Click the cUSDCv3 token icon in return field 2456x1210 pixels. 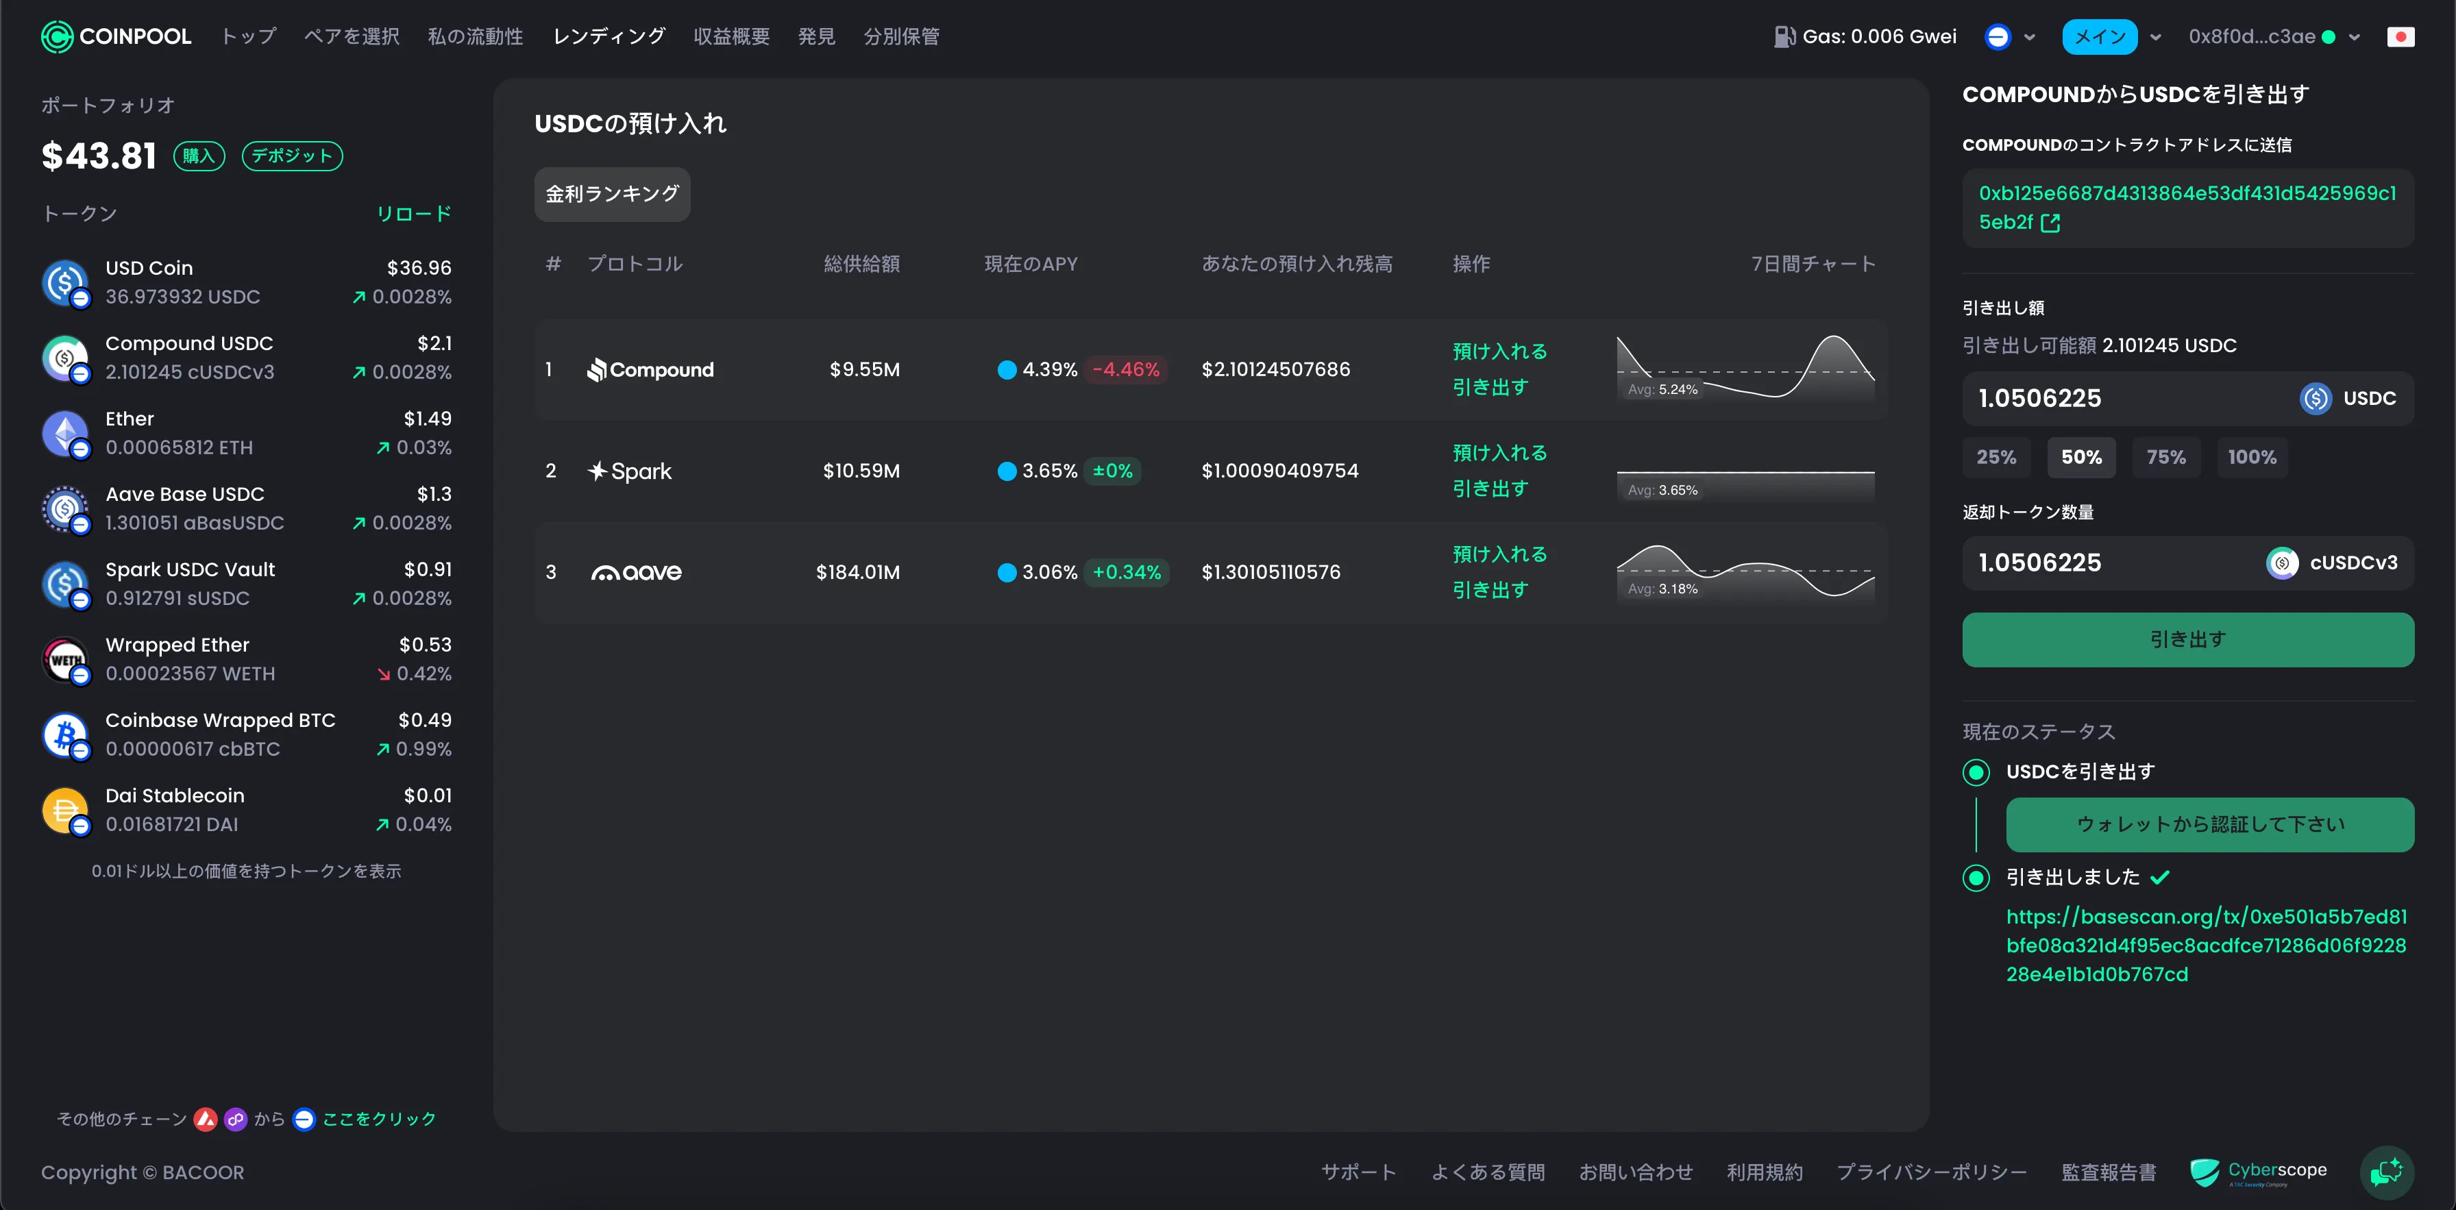(2281, 563)
